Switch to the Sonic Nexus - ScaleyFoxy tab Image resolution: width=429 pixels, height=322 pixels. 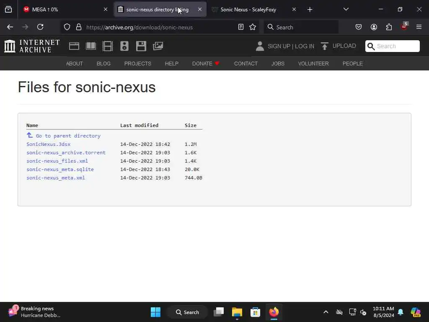coord(254,9)
